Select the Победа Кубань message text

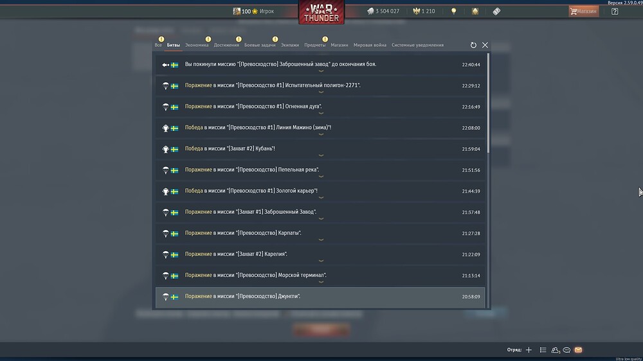230,148
